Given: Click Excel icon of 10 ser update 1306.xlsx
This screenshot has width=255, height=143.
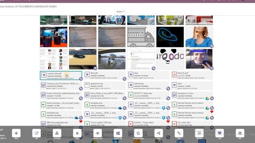Looking at the screenshot, I should point(87,124).
